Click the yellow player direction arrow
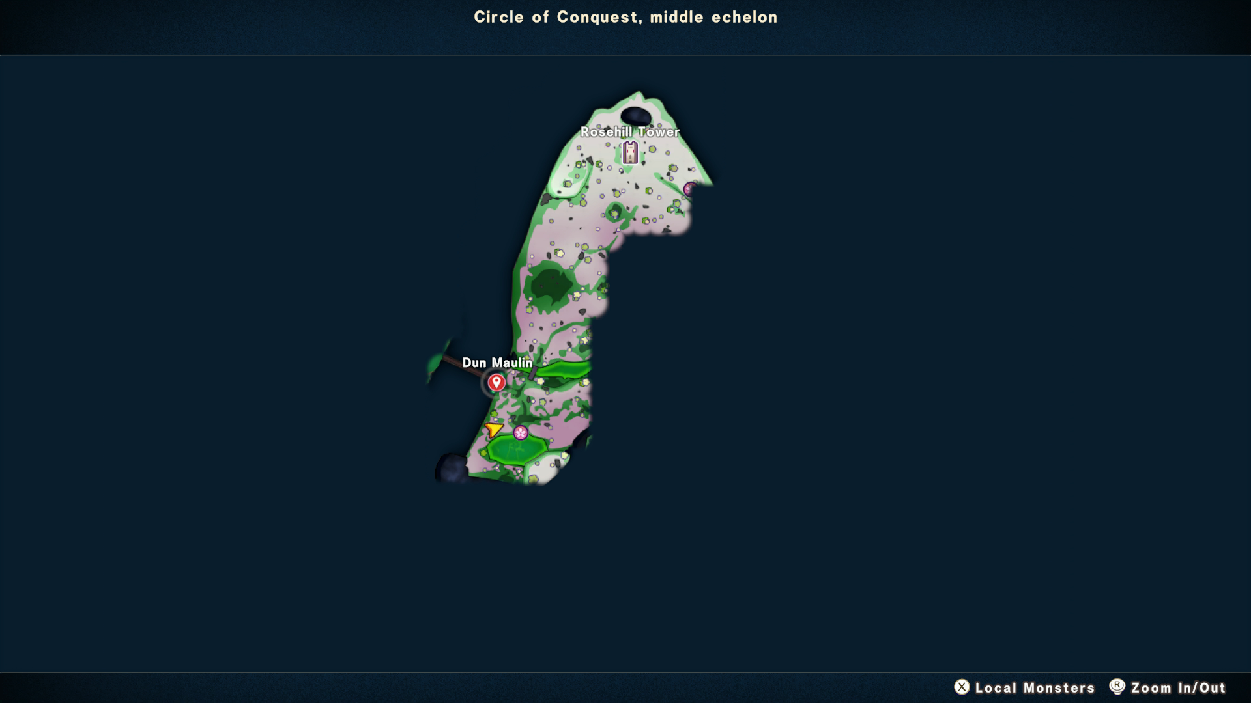The image size is (1251, 703). click(x=494, y=430)
